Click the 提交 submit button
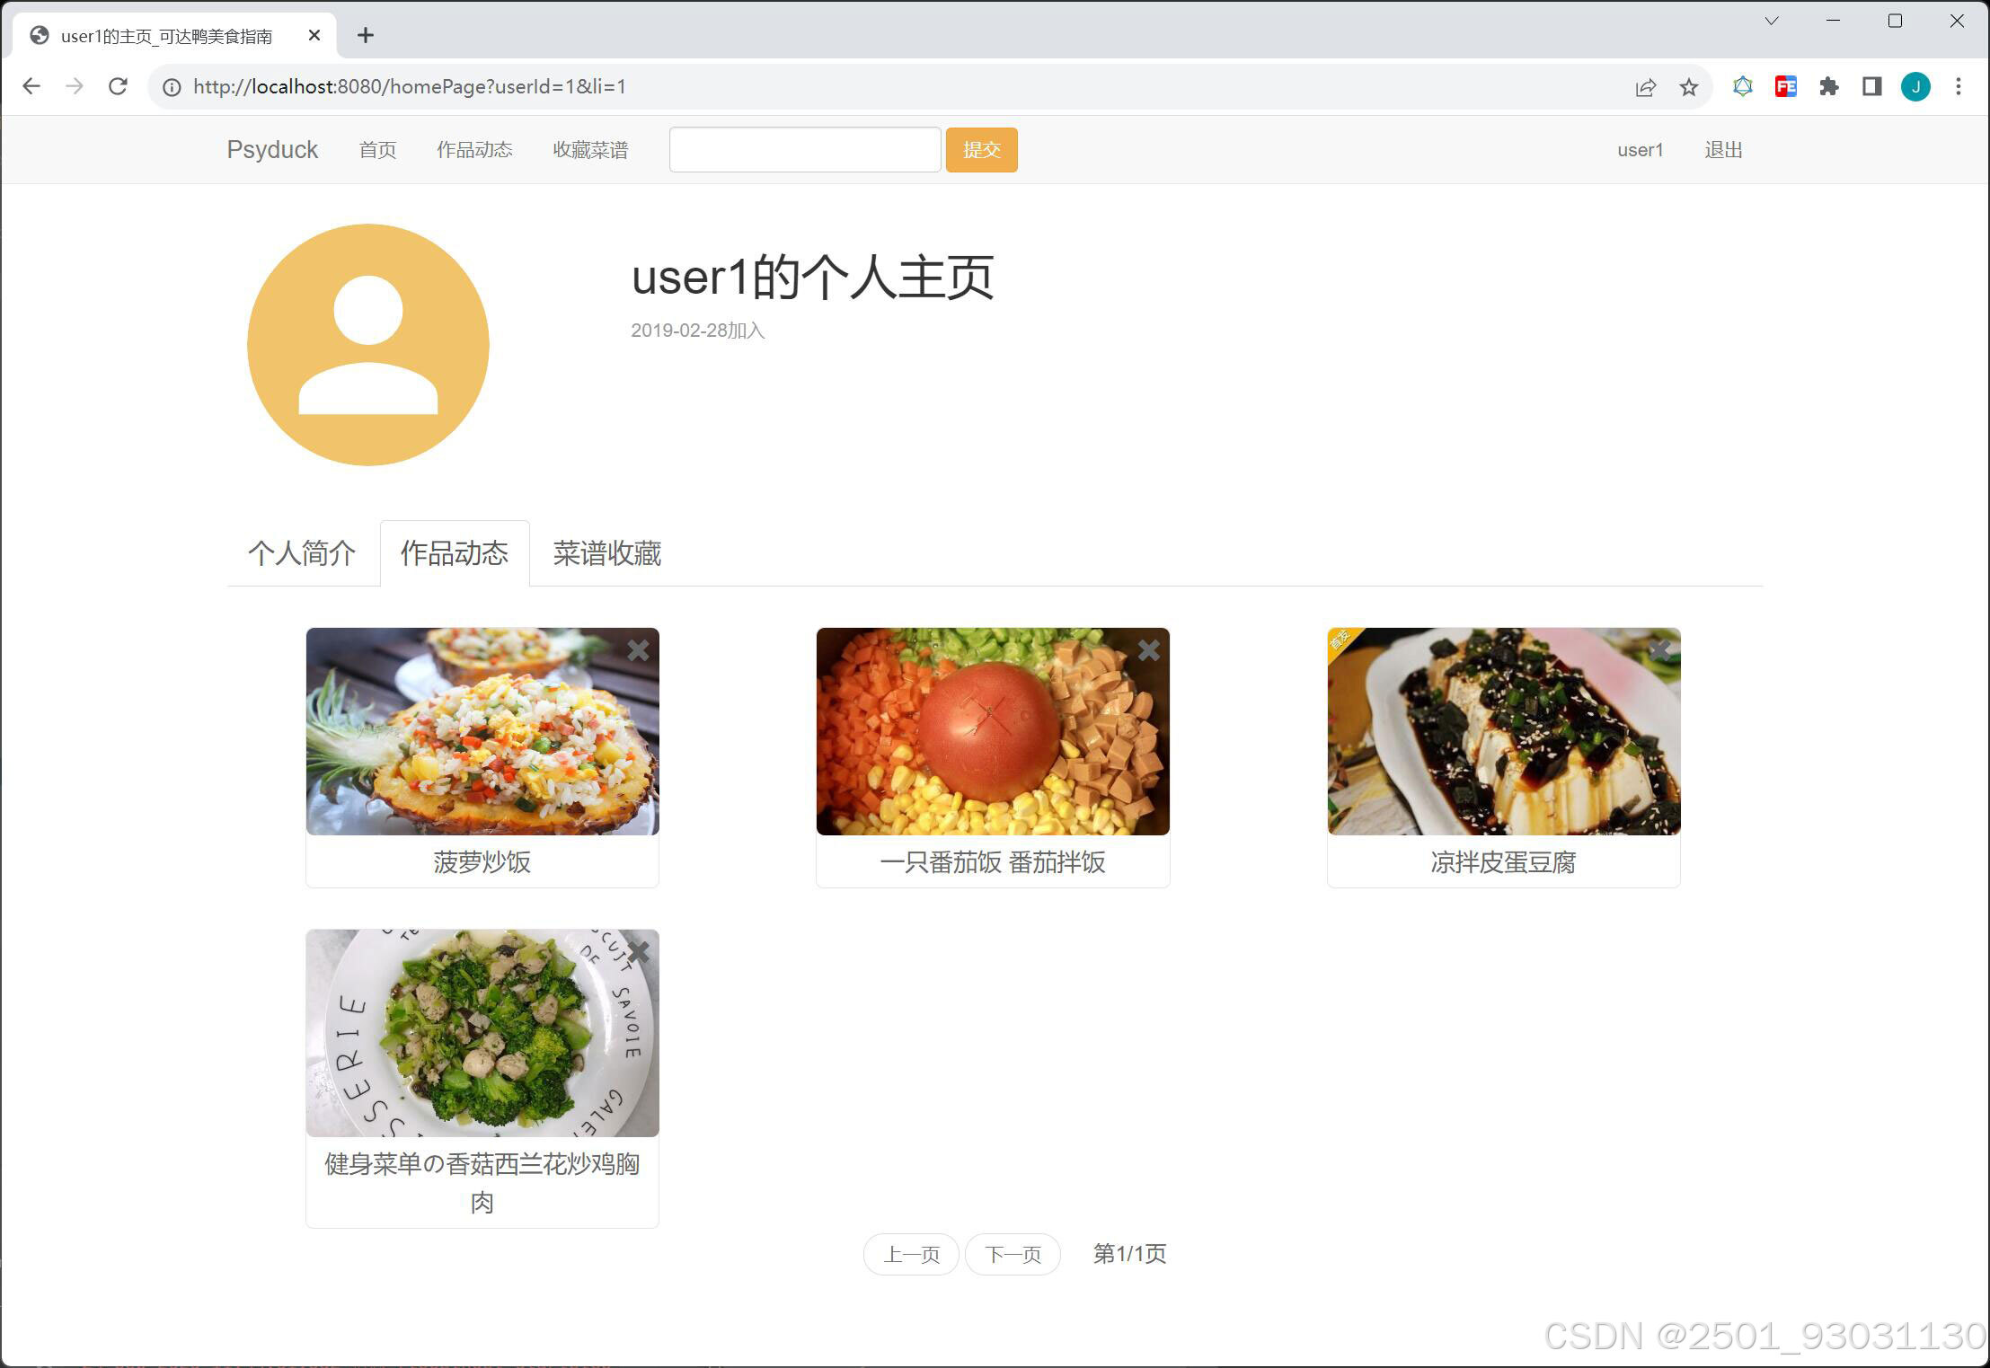Screen dimensions: 1990x1368 (x=981, y=149)
